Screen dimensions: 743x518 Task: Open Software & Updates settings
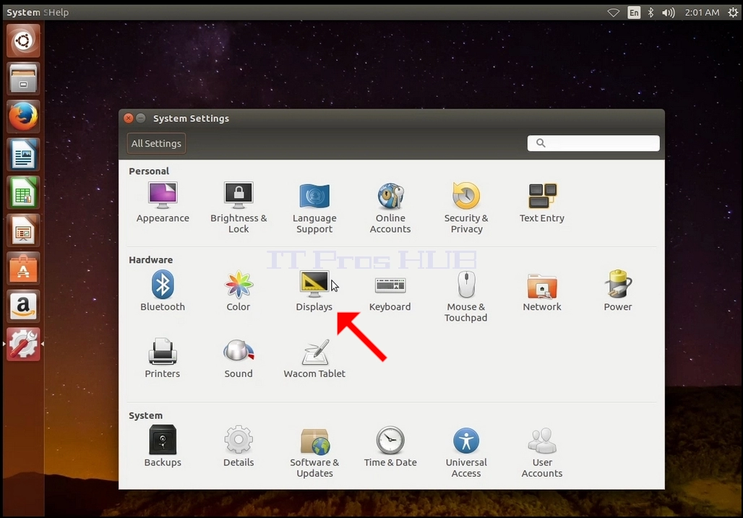click(x=314, y=452)
